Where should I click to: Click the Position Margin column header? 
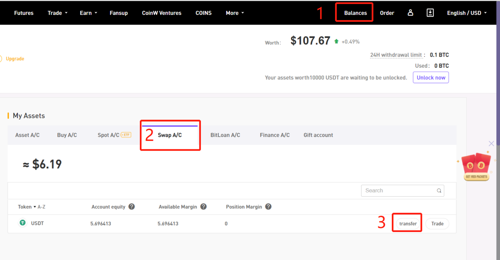(x=244, y=207)
